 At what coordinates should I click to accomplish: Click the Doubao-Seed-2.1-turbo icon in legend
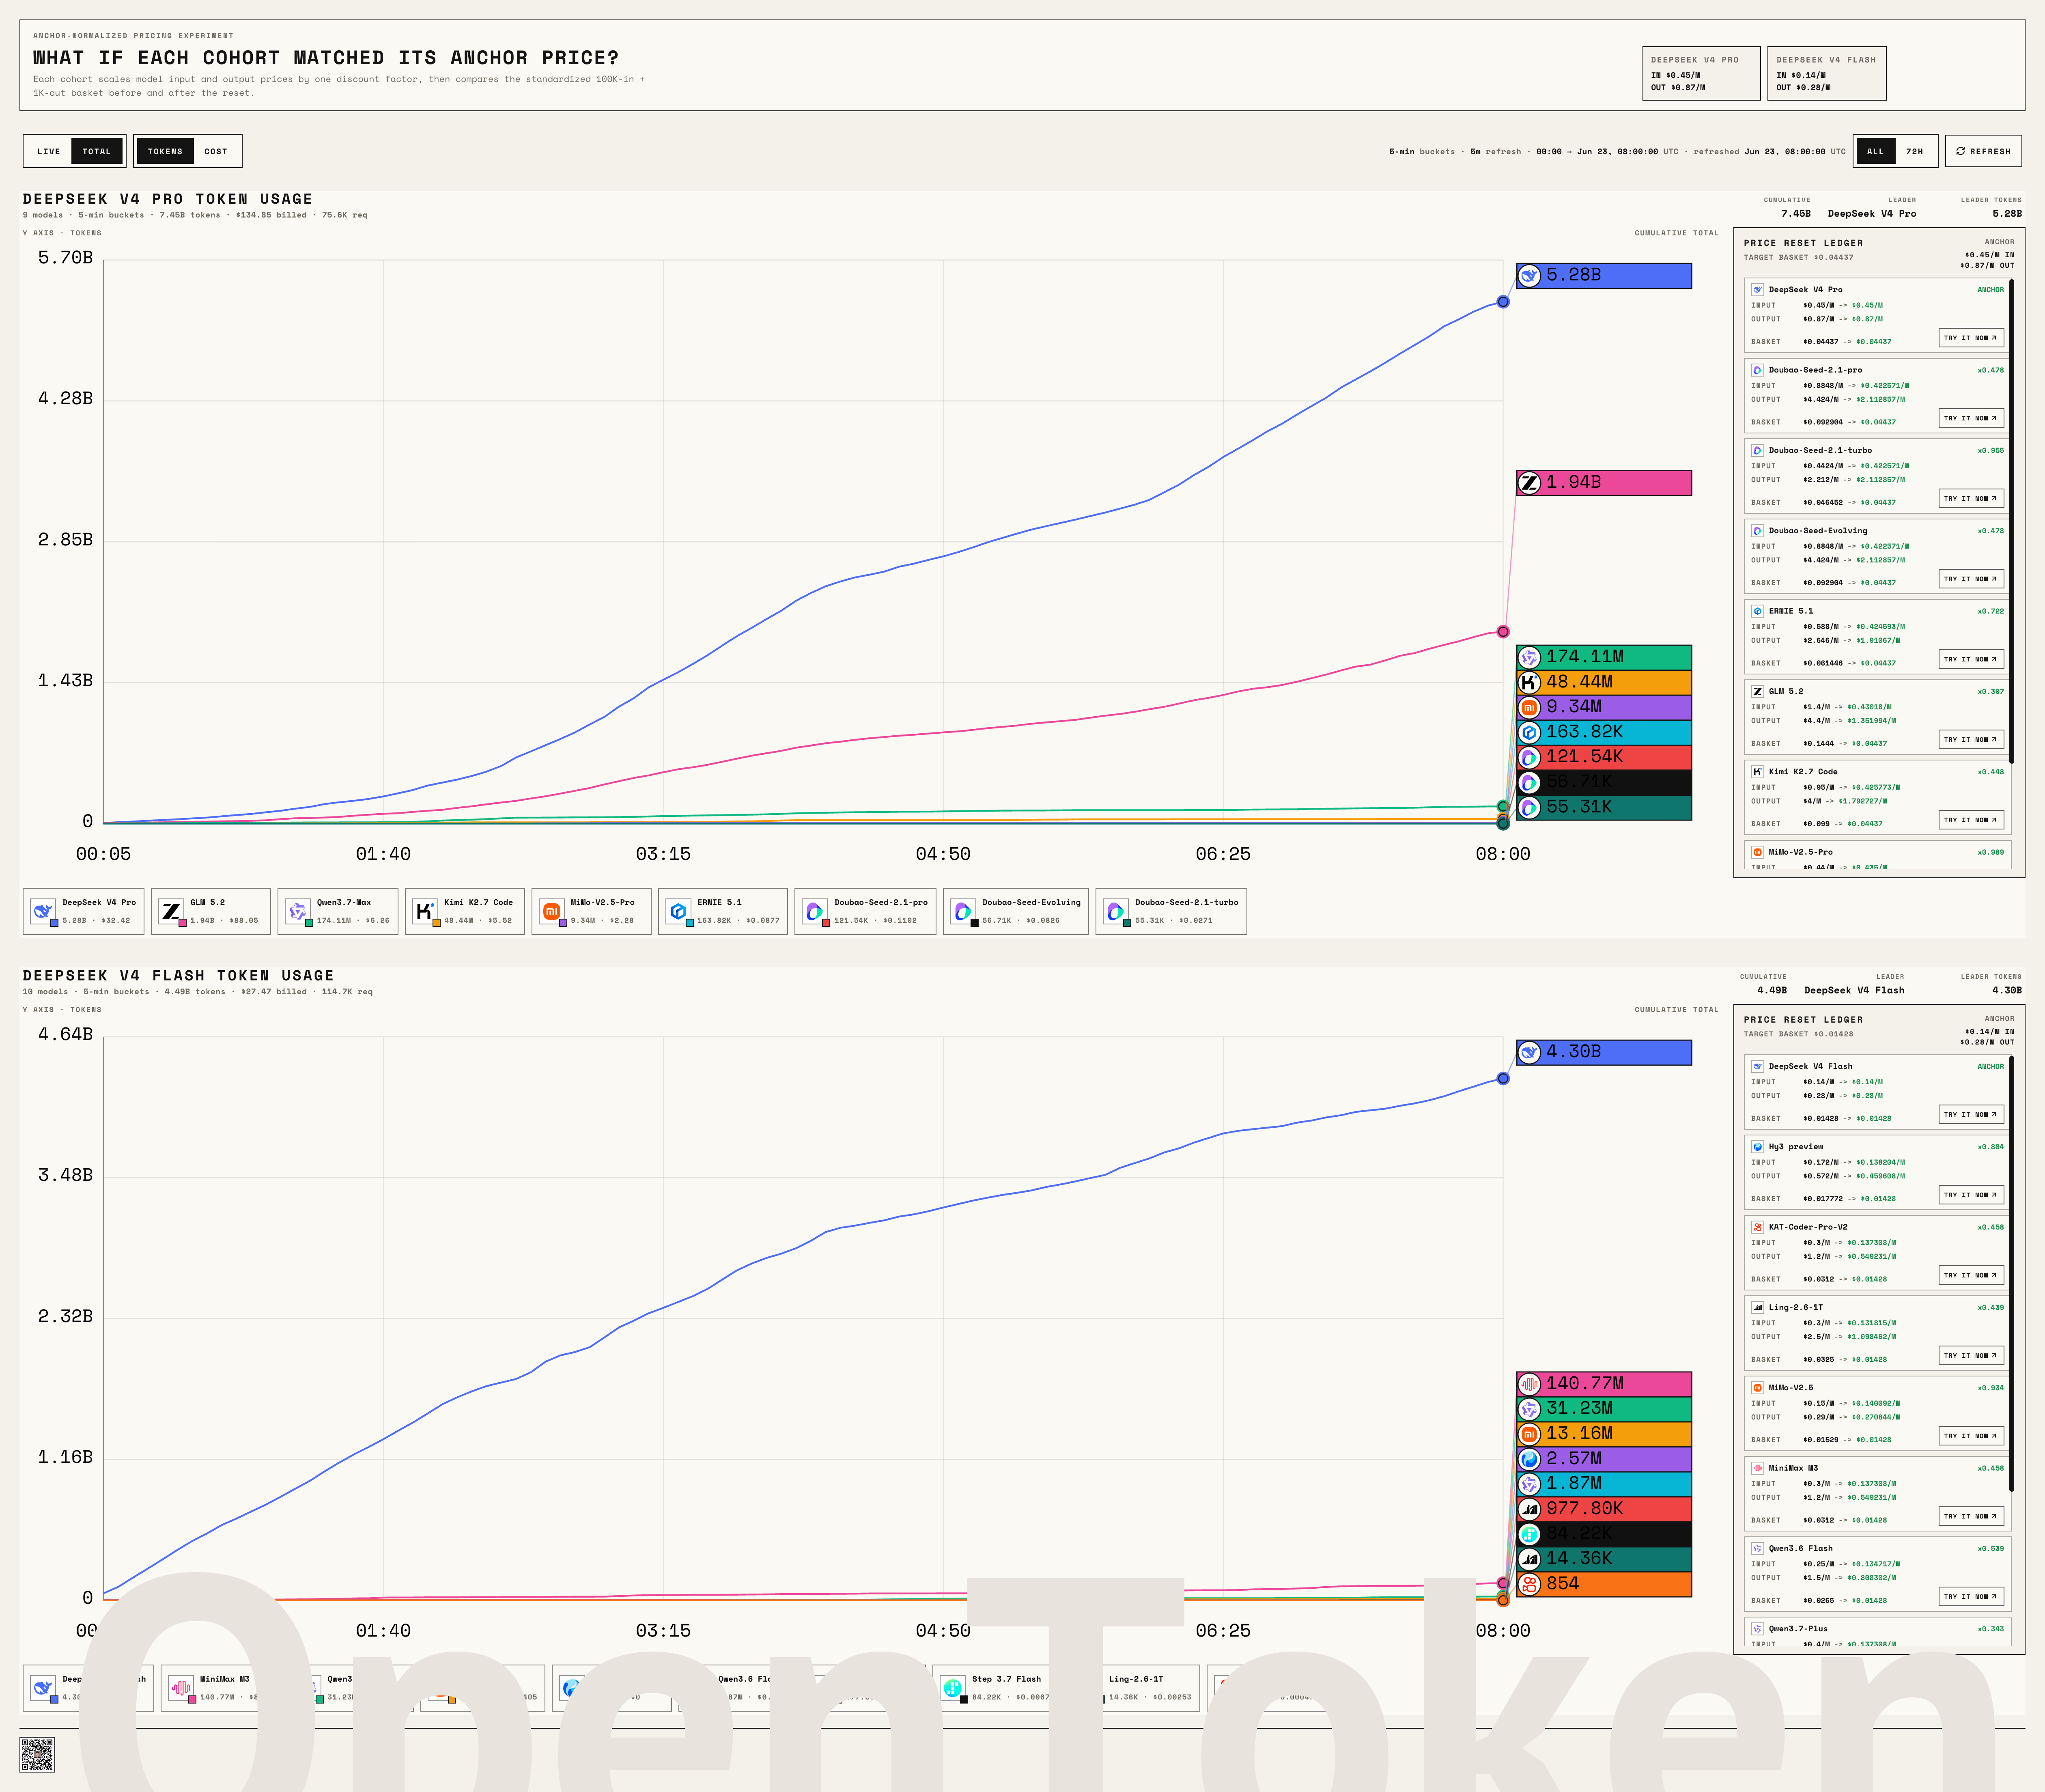coord(1115,911)
